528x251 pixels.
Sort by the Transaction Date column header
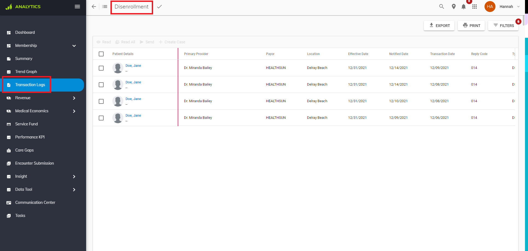[442, 54]
